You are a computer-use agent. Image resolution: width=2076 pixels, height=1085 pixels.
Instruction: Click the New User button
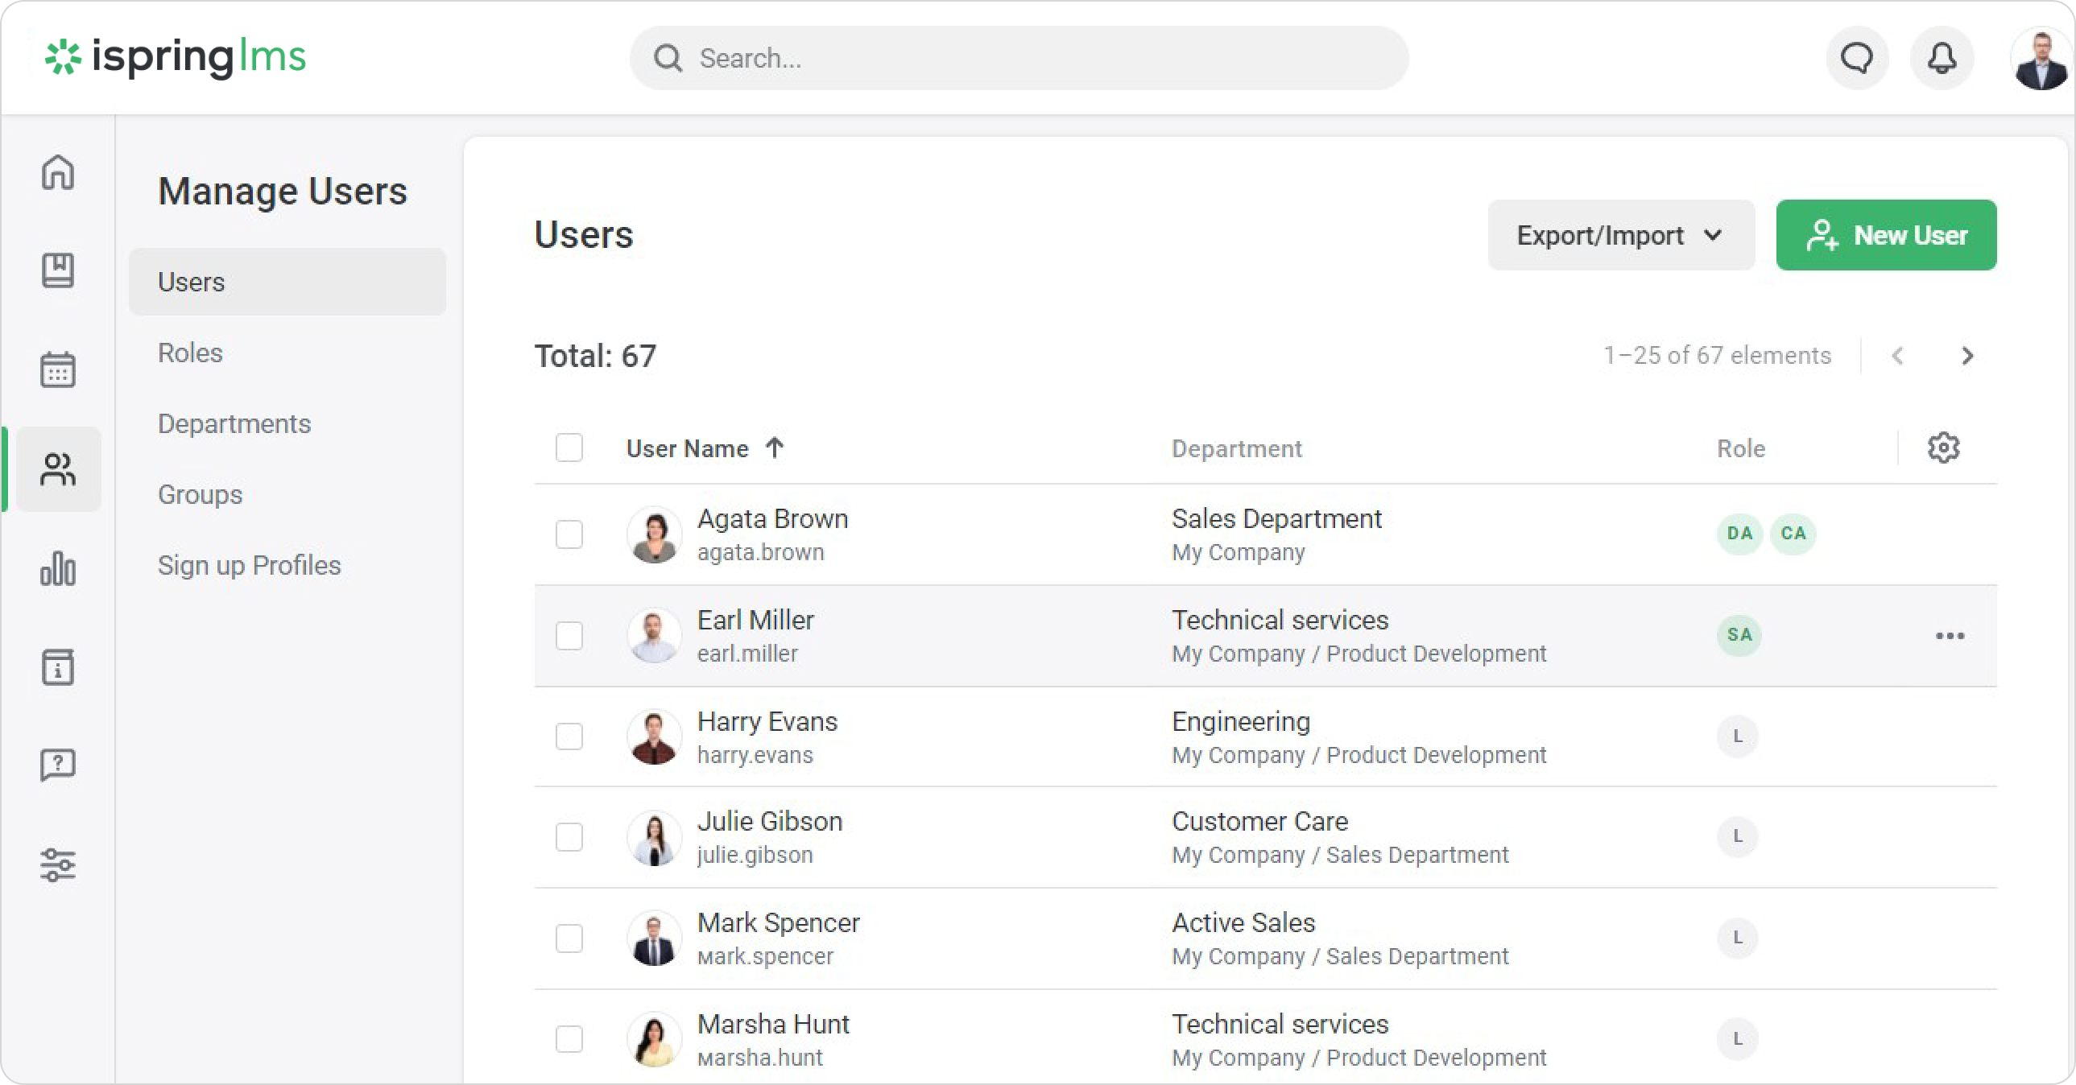[1886, 235]
